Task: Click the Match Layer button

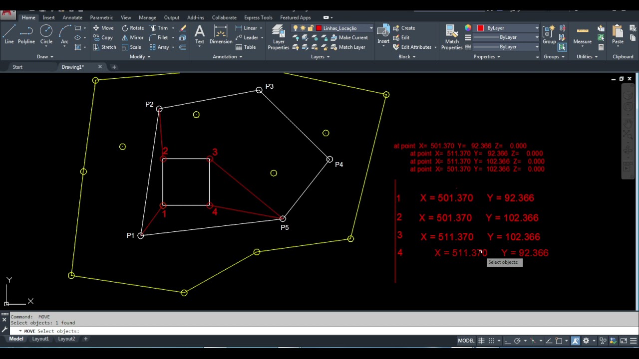Action: pos(347,47)
